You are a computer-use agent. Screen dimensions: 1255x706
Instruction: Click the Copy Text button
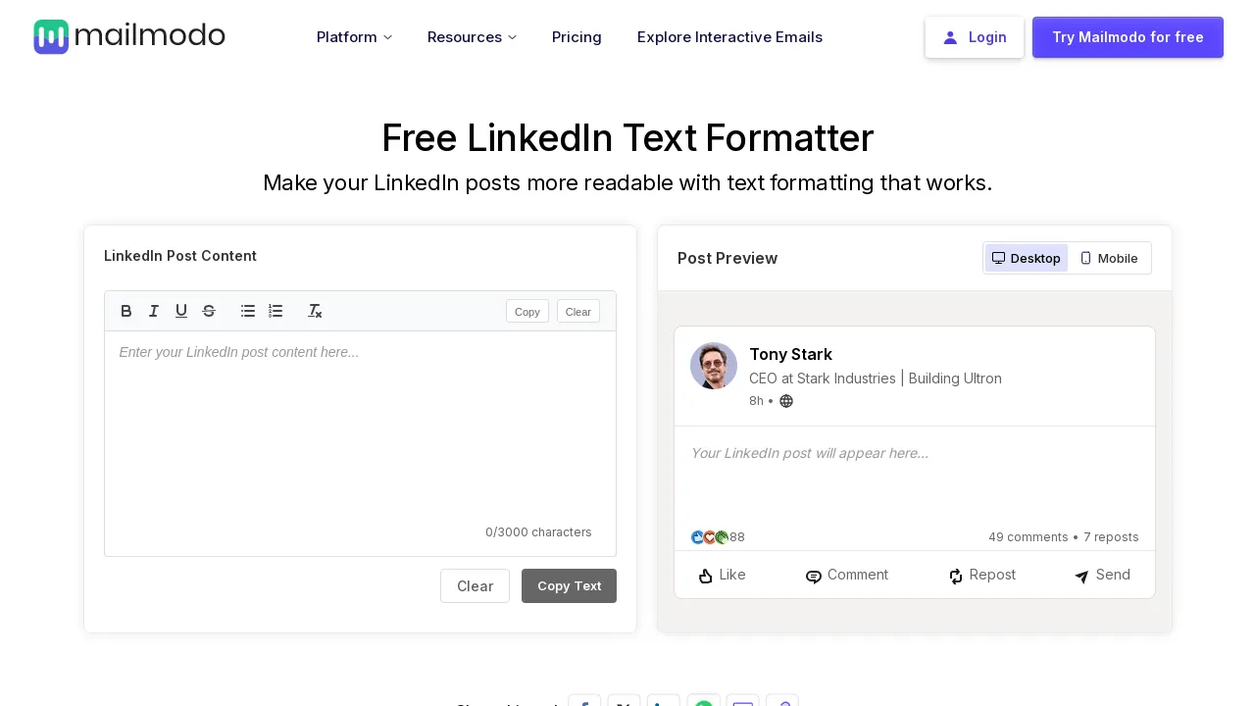click(x=569, y=585)
